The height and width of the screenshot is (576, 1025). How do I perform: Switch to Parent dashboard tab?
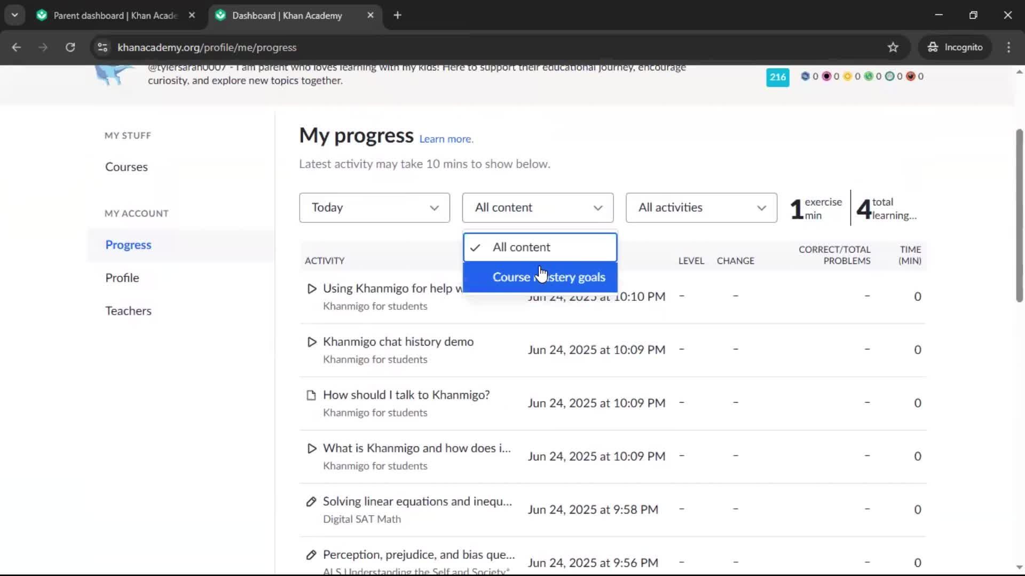(116, 15)
